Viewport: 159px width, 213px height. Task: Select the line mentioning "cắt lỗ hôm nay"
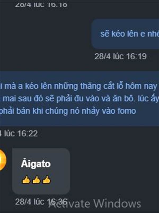click(78, 86)
